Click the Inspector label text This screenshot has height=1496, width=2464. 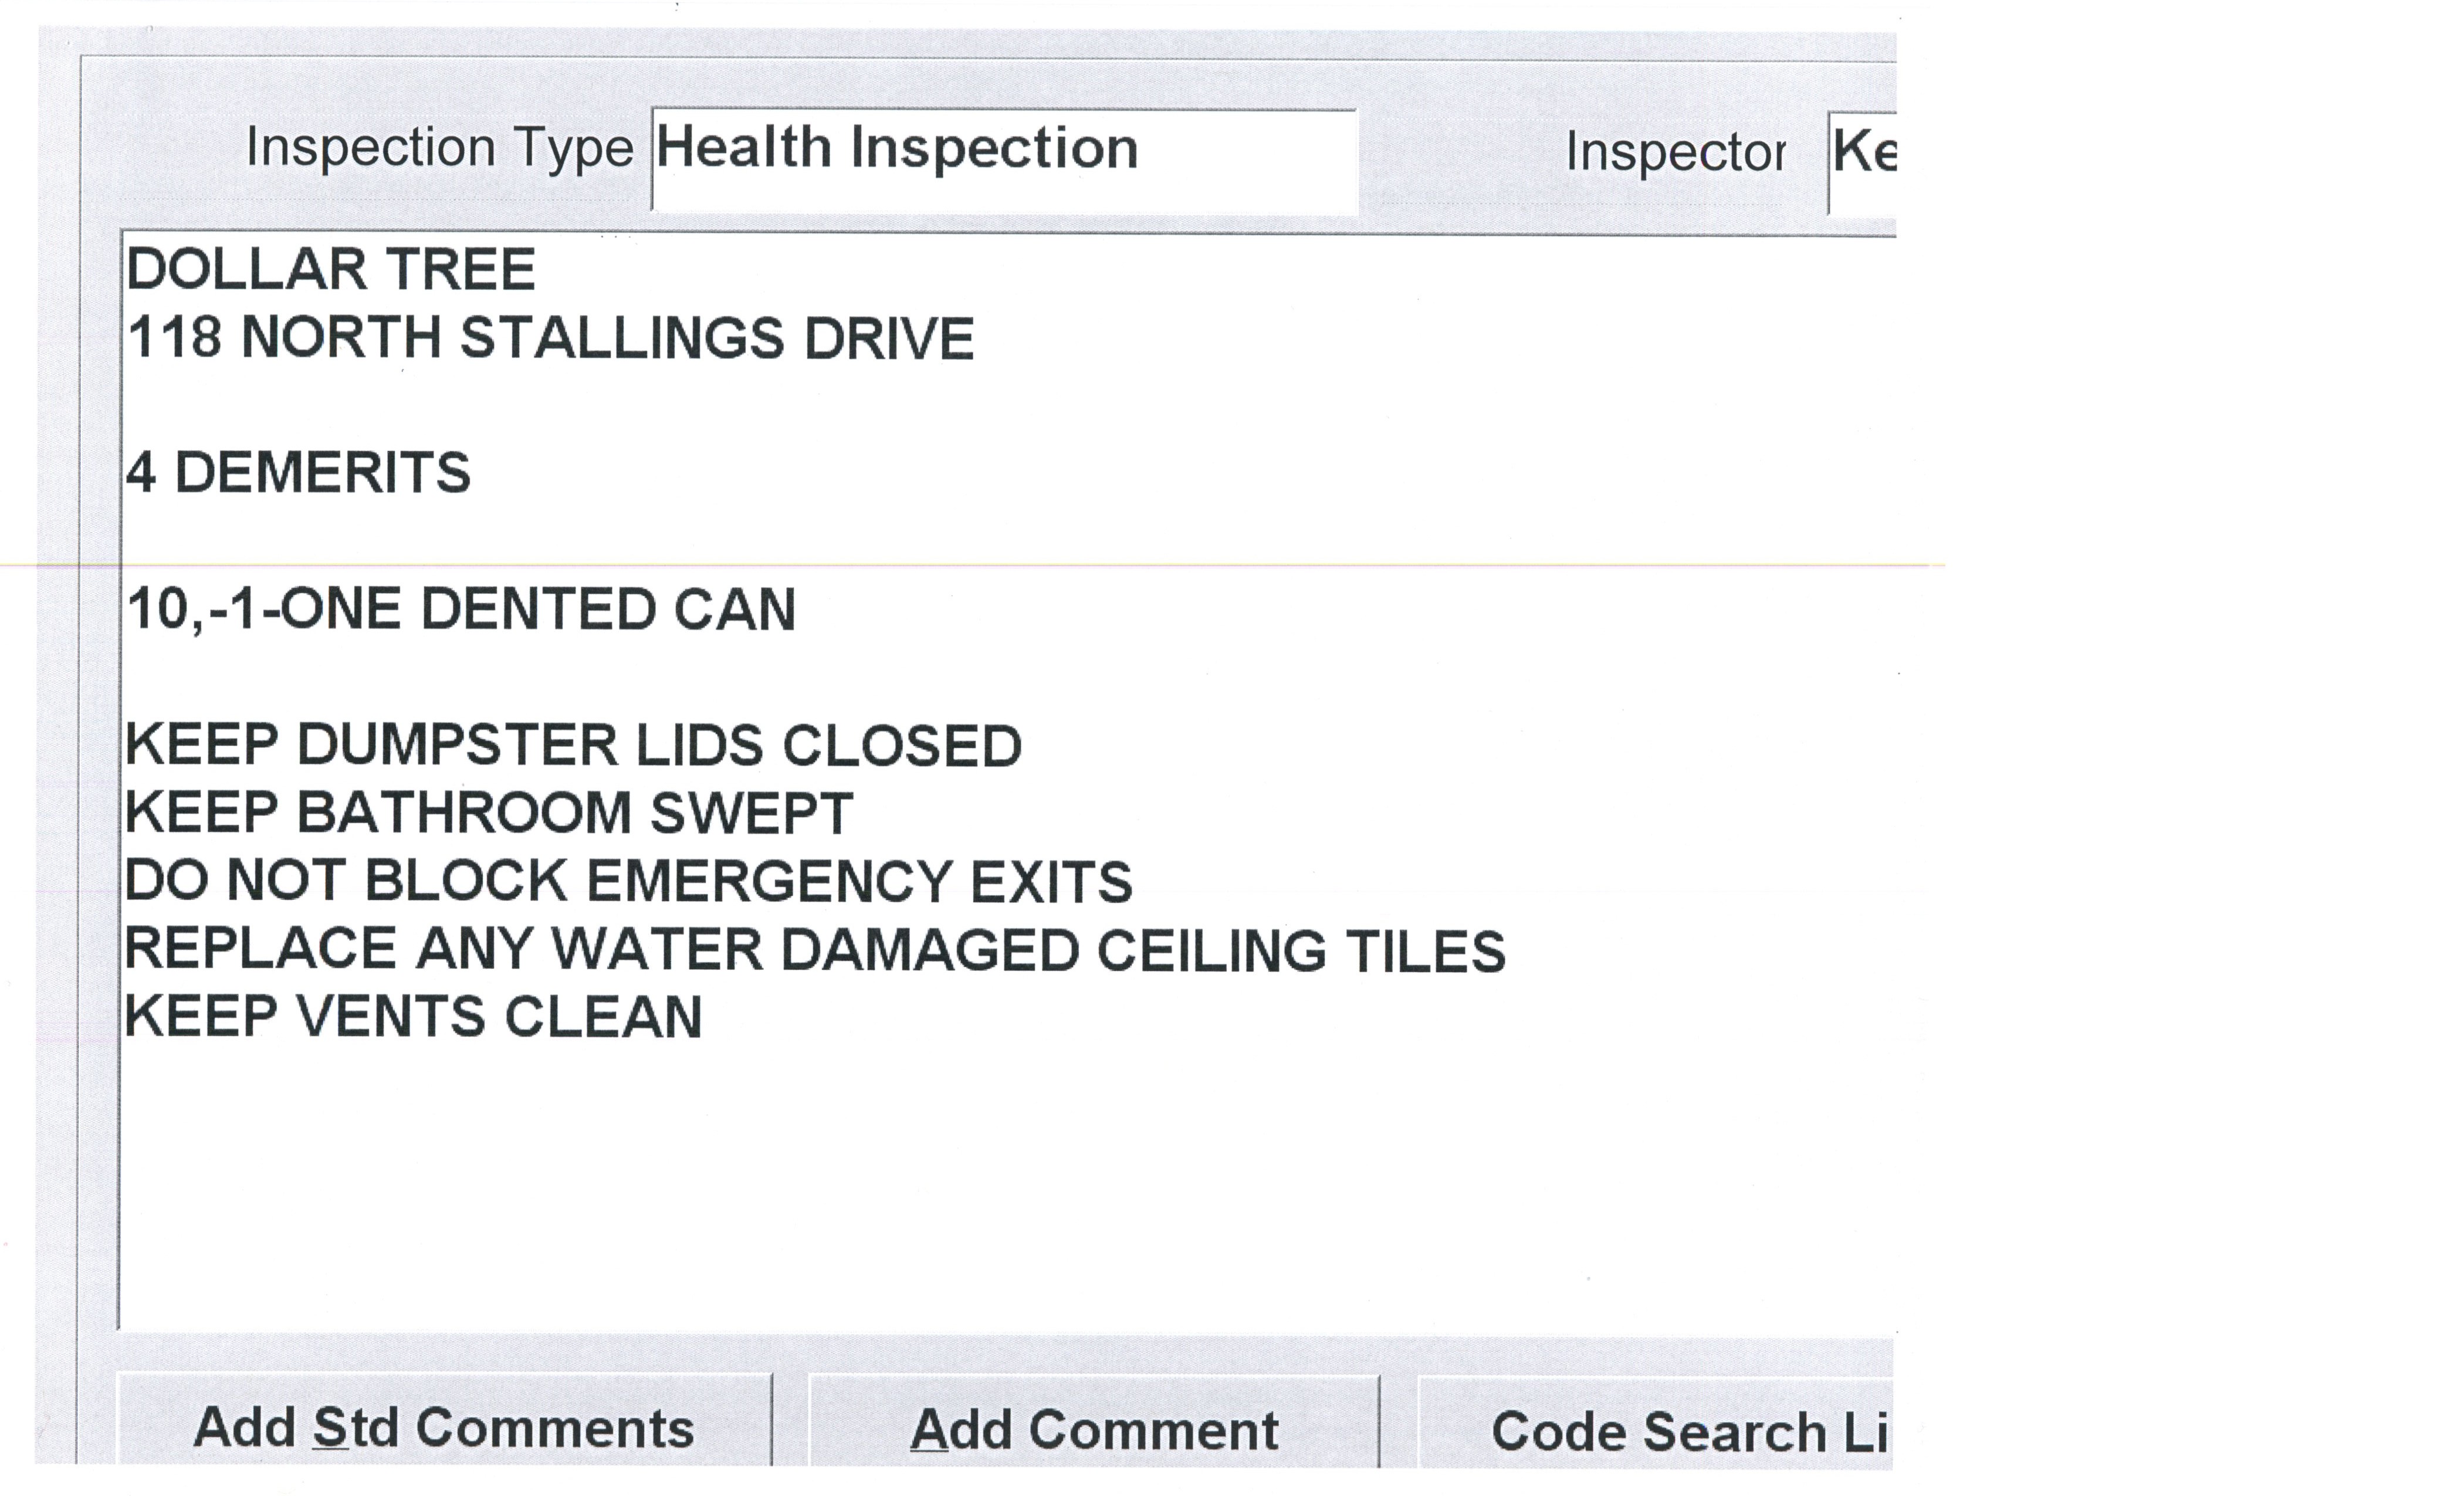1675,152
